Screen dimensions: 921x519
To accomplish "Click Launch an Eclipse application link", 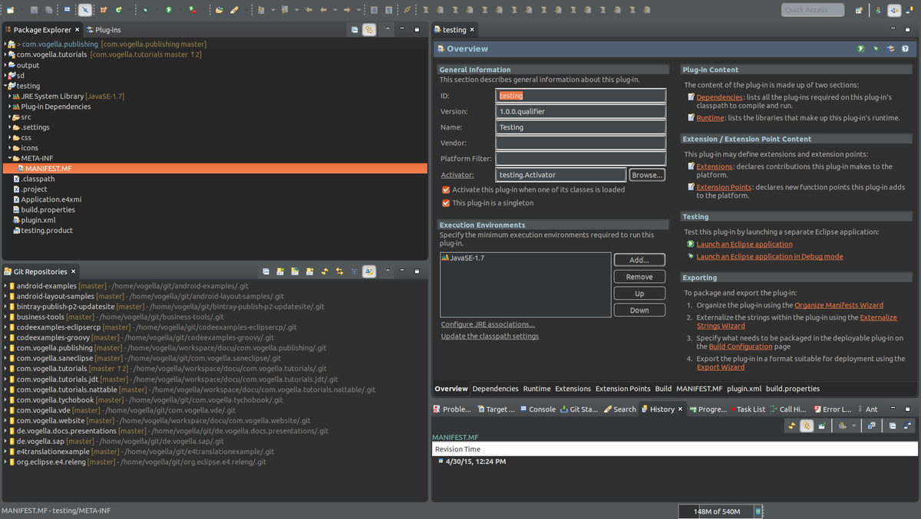I will [744, 245].
